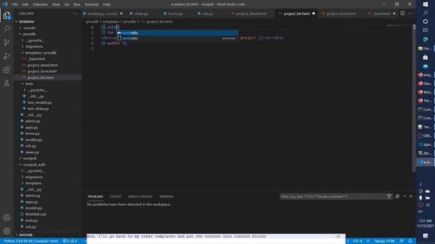Open Windows Task View
Image resolution: width=435 pixels, height=244 pixels.
point(425,30)
